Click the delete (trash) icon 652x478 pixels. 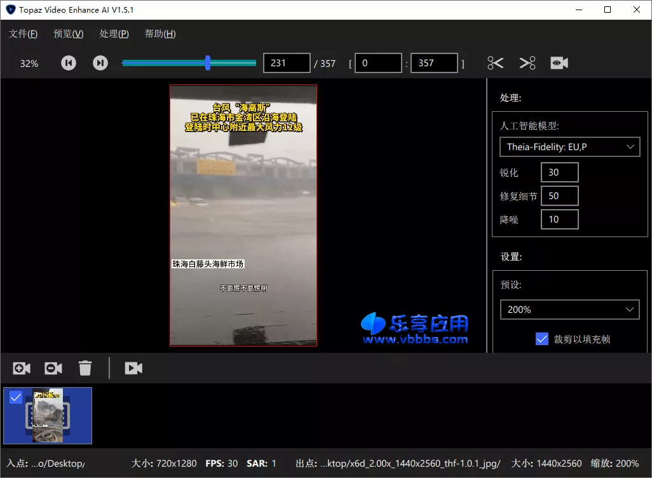point(85,368)
